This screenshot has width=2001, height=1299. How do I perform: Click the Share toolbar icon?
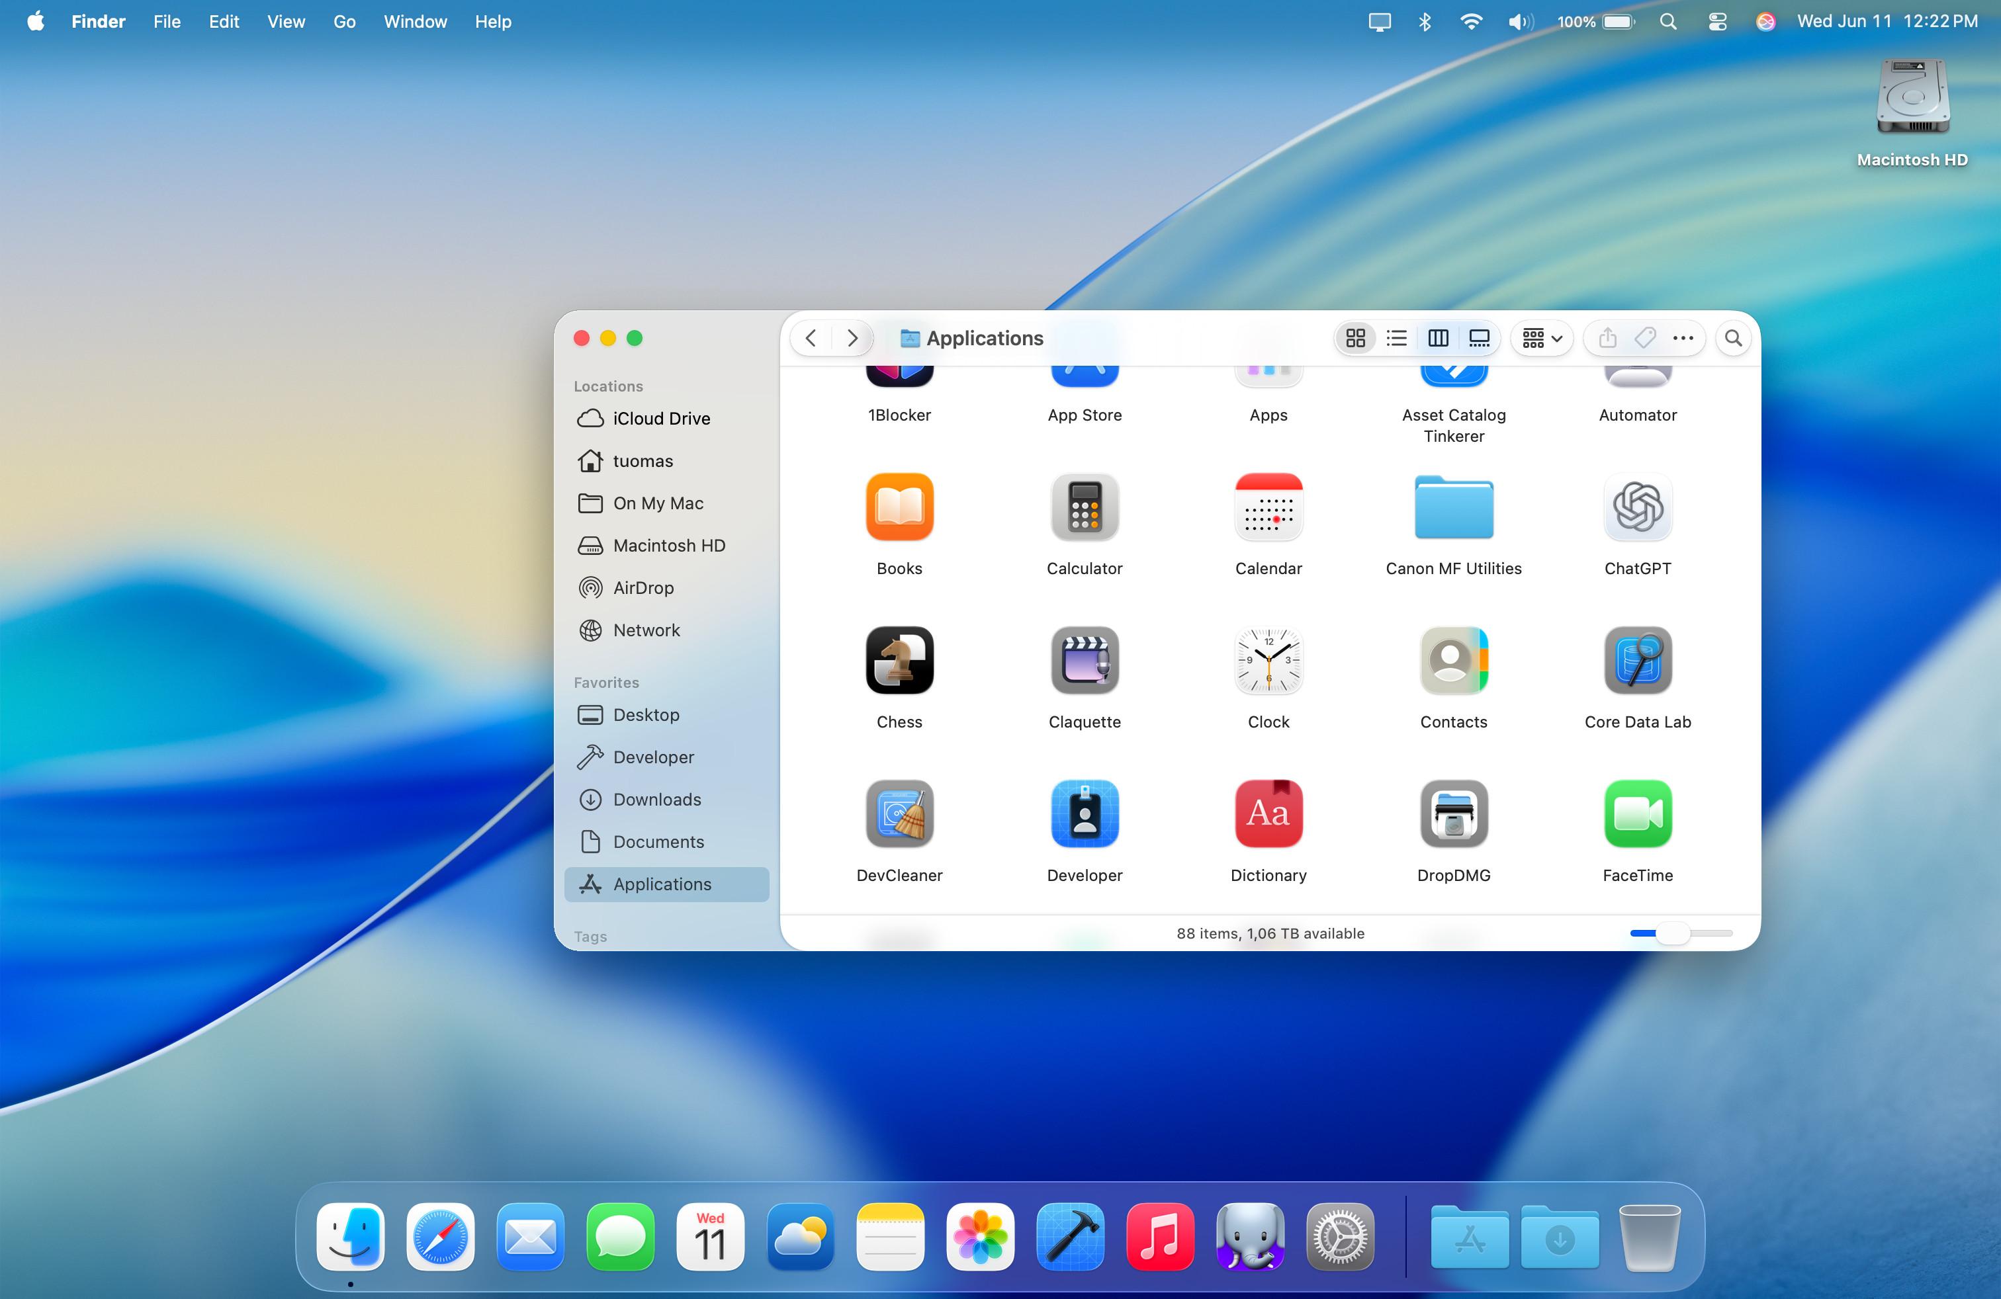click(1607, 338)
